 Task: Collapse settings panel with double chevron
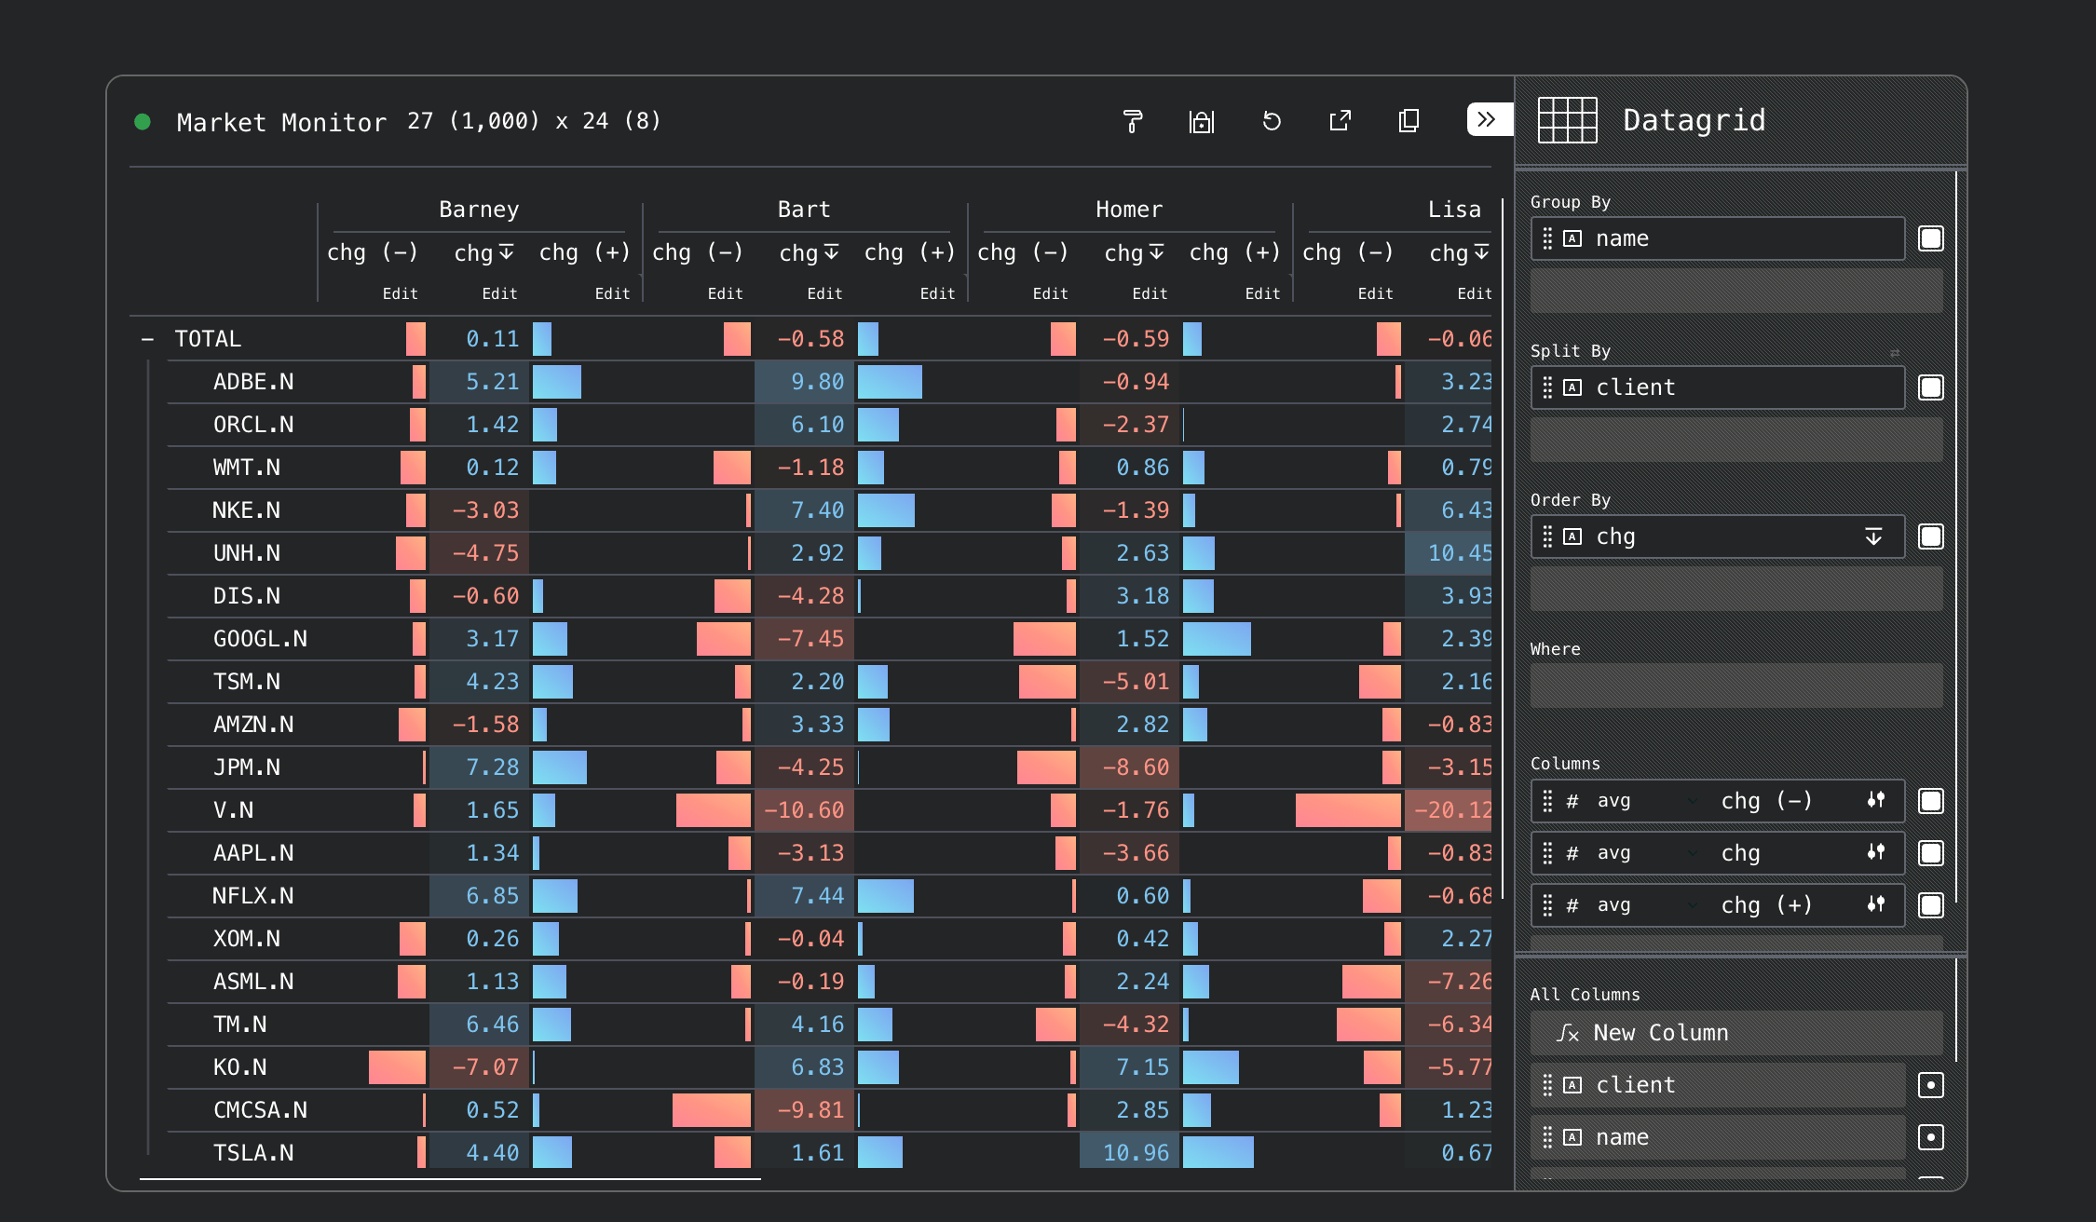click(x=1487, y=119)
